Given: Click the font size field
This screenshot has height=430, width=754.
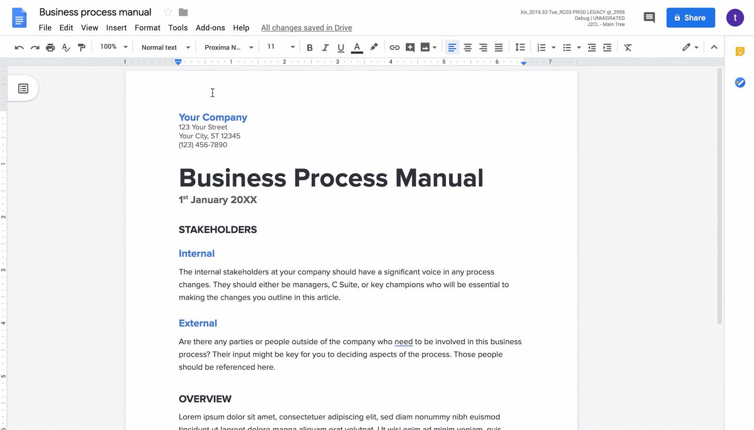Looking at the screenshot, I should [275, 47].
